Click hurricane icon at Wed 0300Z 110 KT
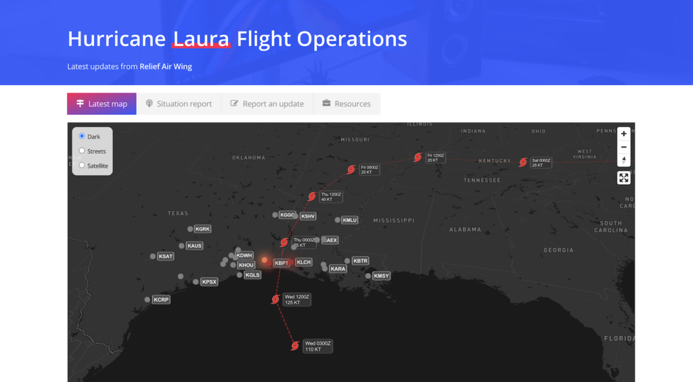The image size is (693, 382). 295,346
